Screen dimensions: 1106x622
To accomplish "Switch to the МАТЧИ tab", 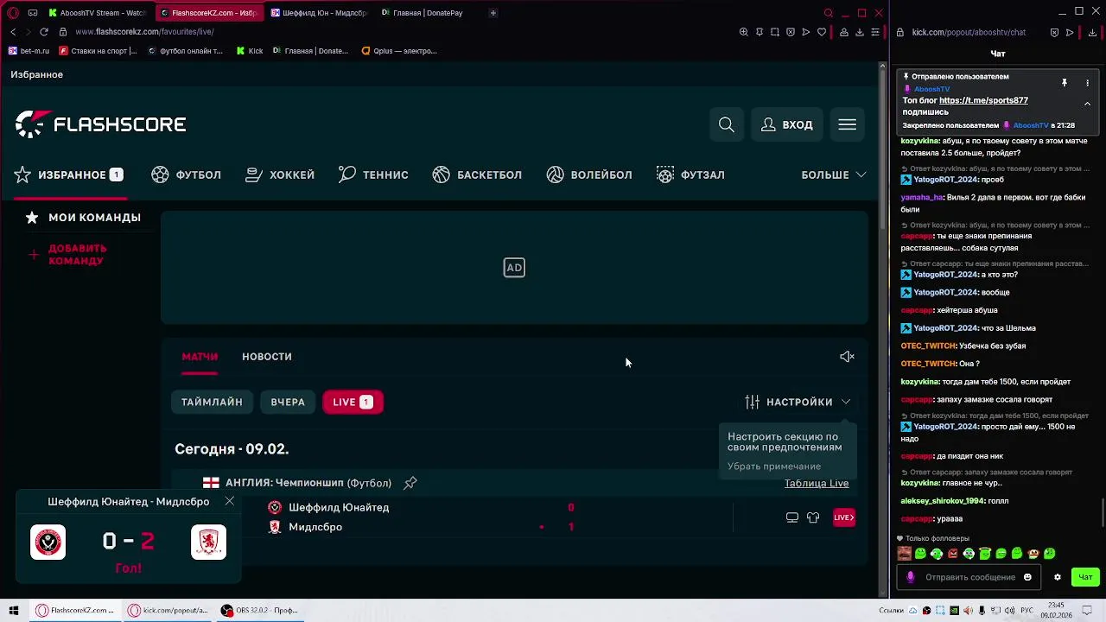I will 200,357.
